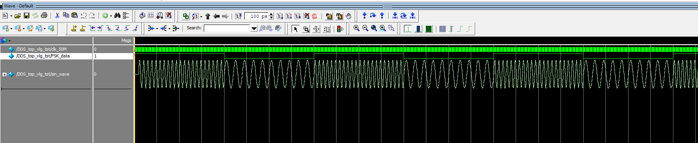Click the black left arrow icon
Viewport: 698px width, 143px height.
pyautogui.click(x=217, y=16)
